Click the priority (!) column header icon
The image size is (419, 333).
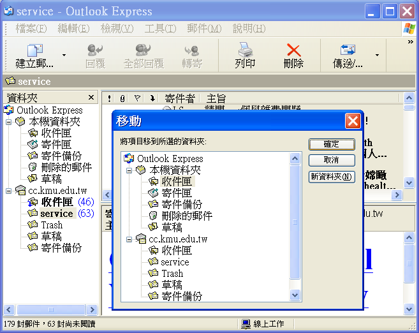point(109,99)
